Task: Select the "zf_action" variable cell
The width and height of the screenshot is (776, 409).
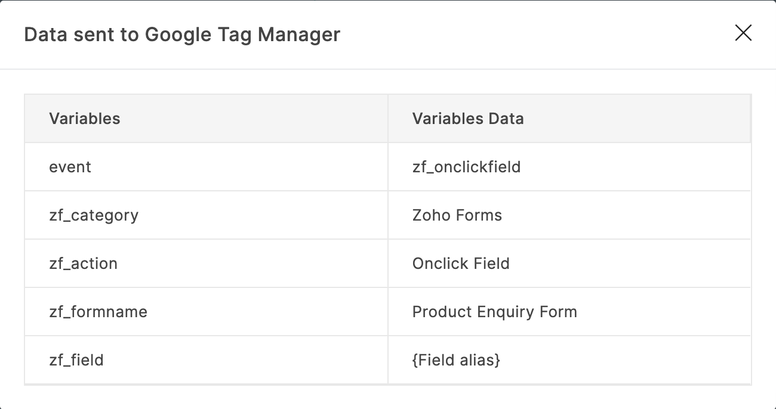Action: coord(84,264)
